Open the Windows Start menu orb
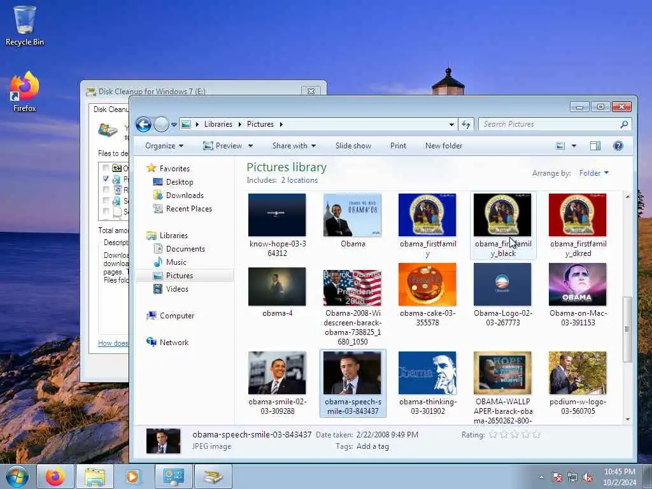652x489 pixels. pyautogui.click(x=17, y=476)
